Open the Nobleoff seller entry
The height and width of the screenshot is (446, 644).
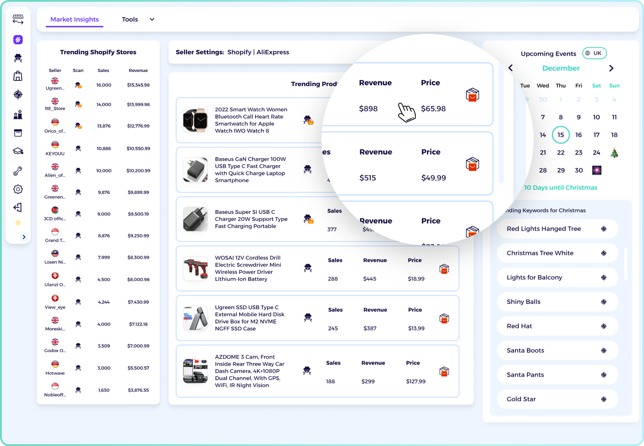(55, 390)
